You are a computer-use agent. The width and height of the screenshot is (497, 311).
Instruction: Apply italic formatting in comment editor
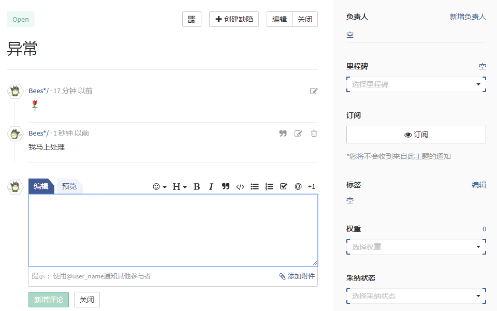click(x=211, y=187)
